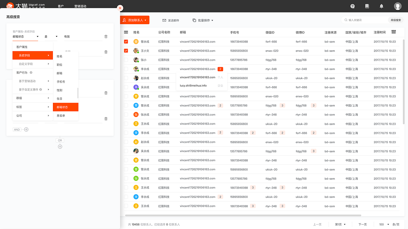Screen dimensions: 408x229
Task: Close the advanced search panel
Action: pyautogui.click(x=120, y=8)
